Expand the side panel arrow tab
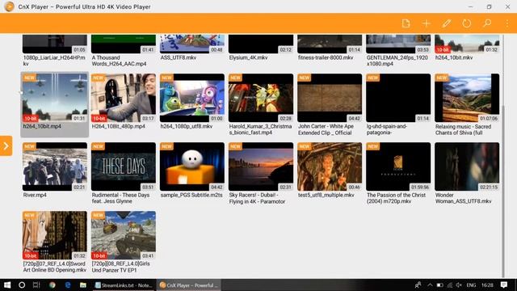 [x=6, y=145]
